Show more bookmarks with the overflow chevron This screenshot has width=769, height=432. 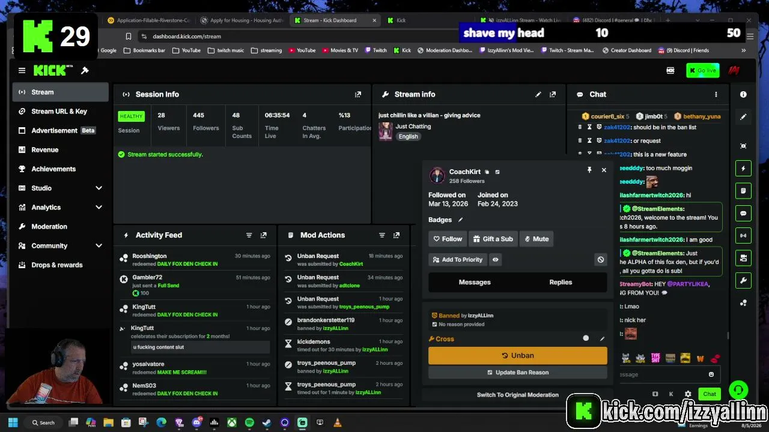(x=743, y=50)
